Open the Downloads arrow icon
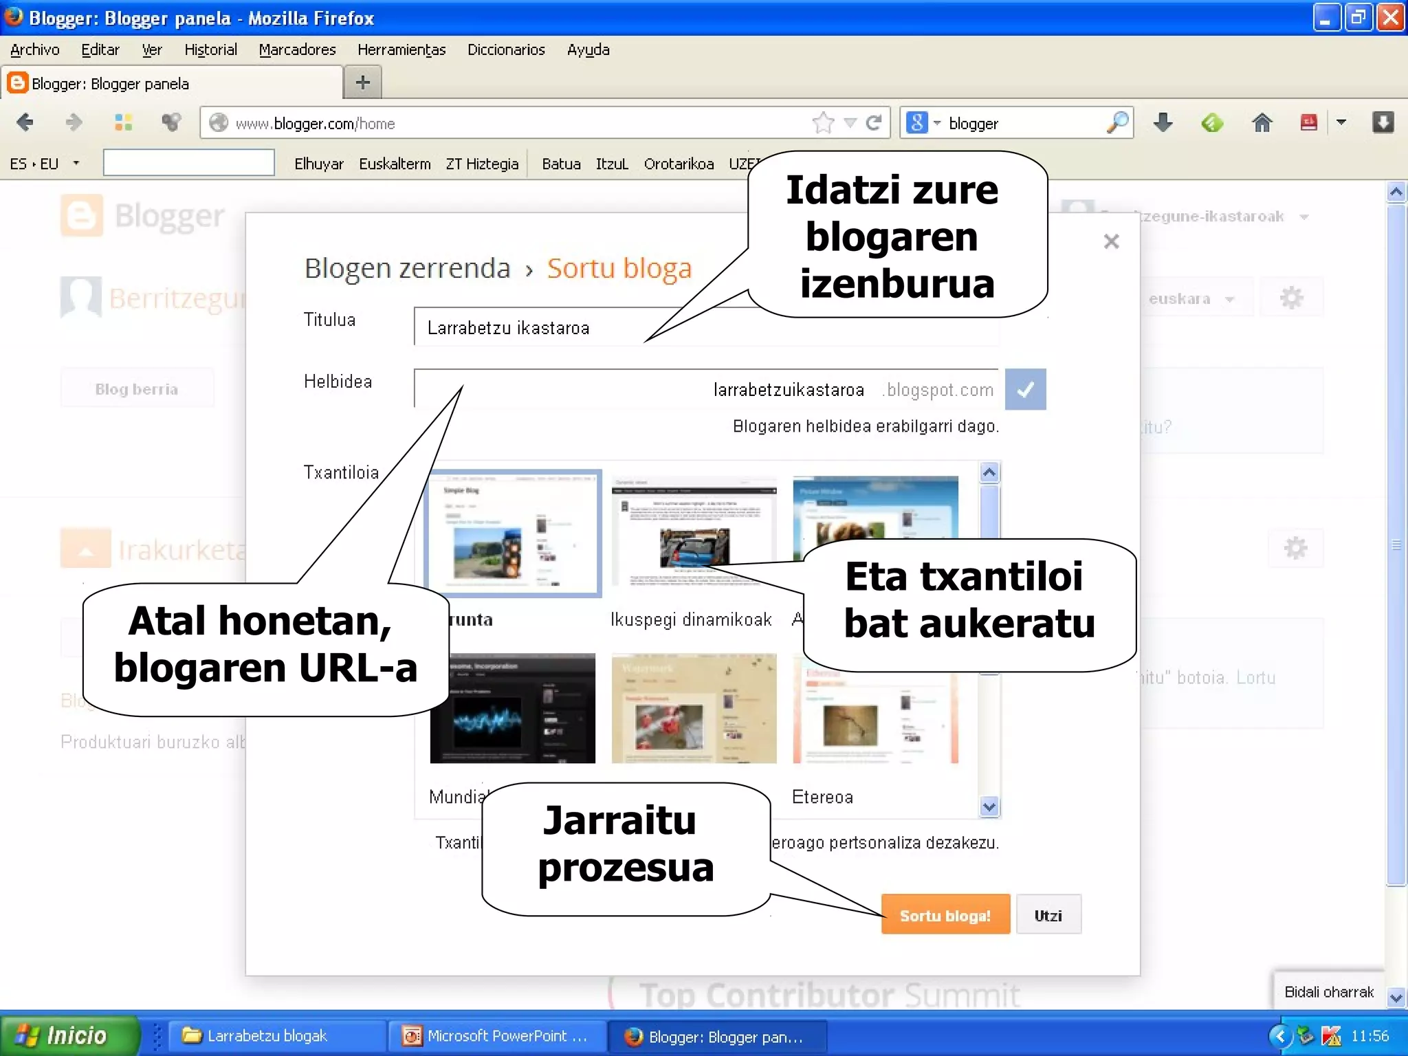This screenshot has height=1056, width=1408. coord(1163,122)
